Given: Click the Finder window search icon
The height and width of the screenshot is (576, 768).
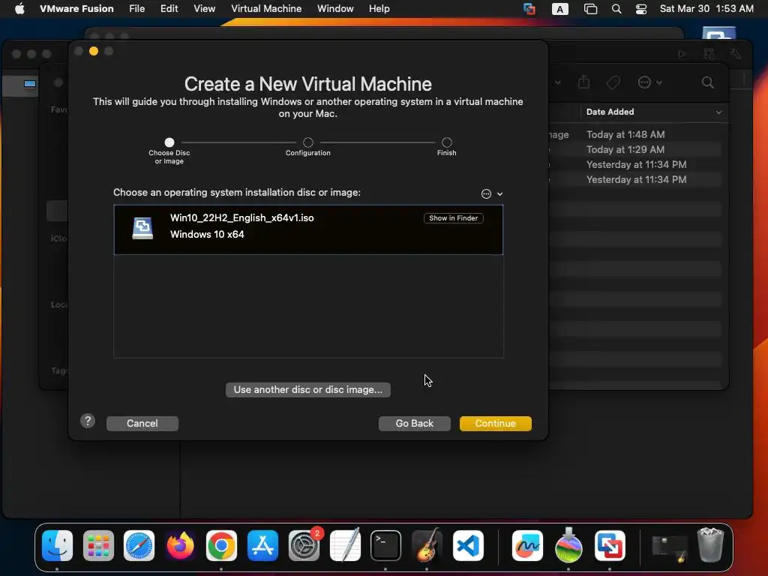Looking at the screenshot, I should (x=708, y=82).
